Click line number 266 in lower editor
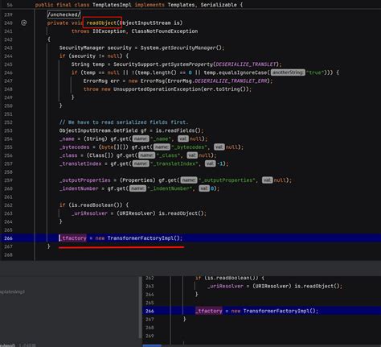The image size is (381, 347). (x=150, y=311)
